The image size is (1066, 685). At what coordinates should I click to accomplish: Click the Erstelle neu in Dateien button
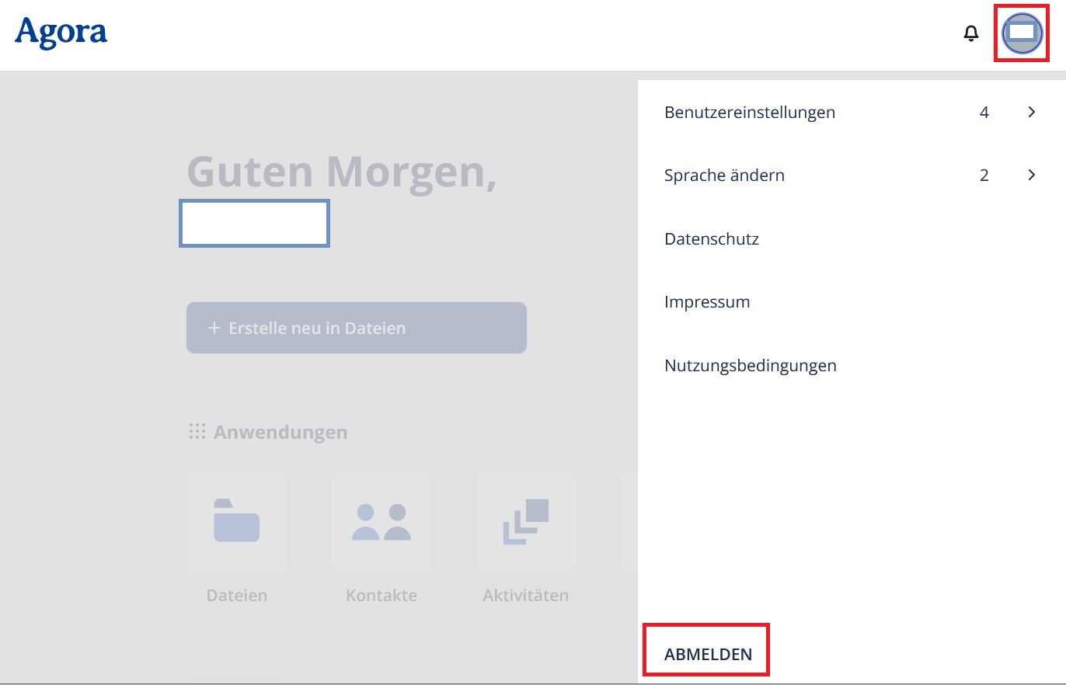[x=356, y=328]
